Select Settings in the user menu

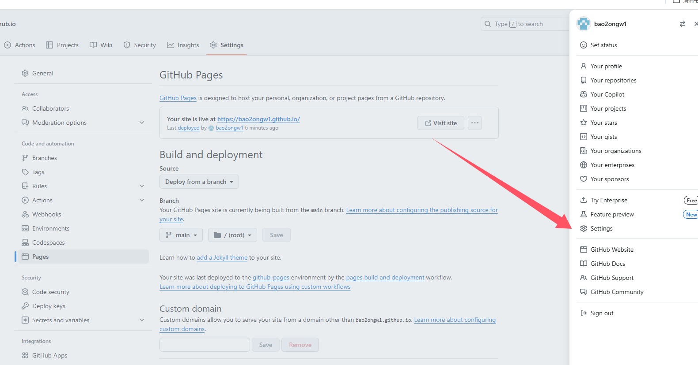pyautogui.click(x=601, y=228)
